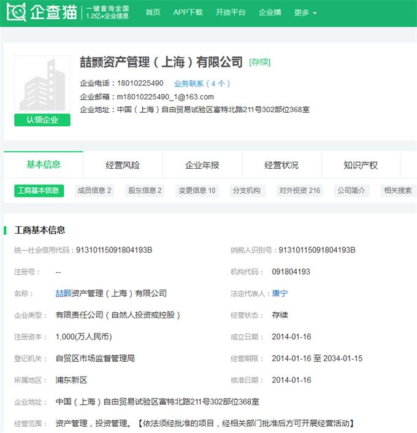Switch to the 基本信息 tab
The width and height of the screenshot is (417, 433).
point(44,164)
